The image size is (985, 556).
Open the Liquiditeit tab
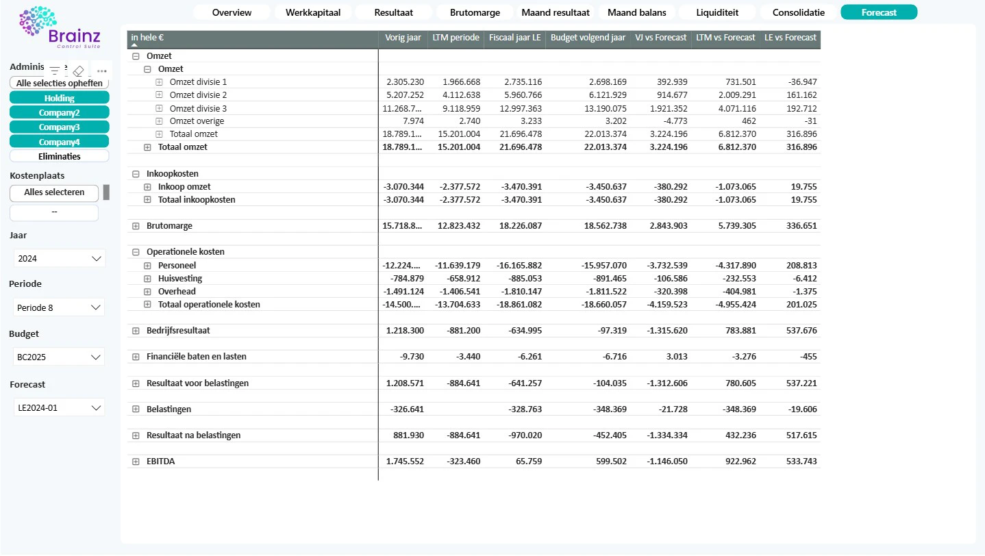(x=717, y=12)
